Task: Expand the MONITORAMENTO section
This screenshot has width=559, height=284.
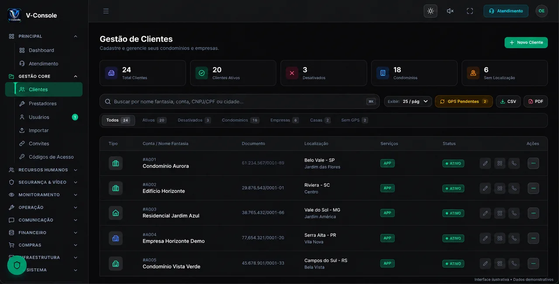Action: pos(44,195)
